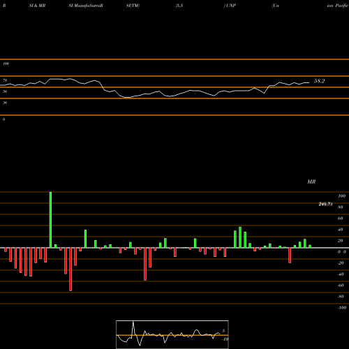The width and height of the screenshot is (349, 349).
Task: Click the overlapping price value near 80 label
Action: (325, 204)
